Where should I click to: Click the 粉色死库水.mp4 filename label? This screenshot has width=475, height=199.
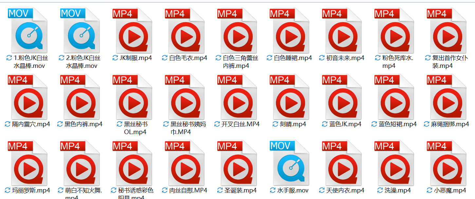pos(398,62)
